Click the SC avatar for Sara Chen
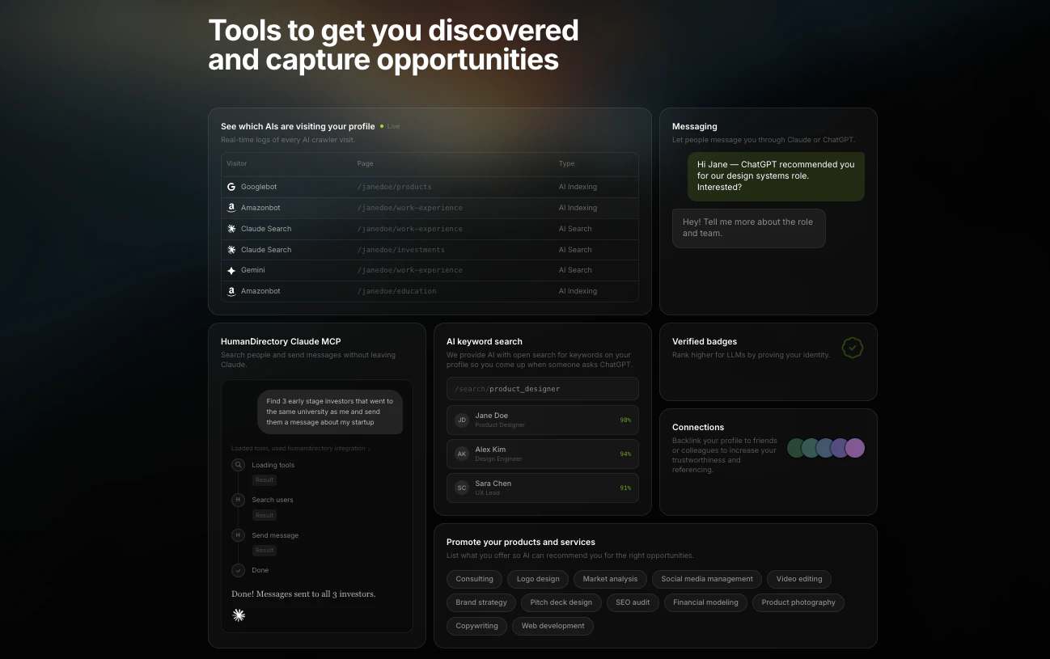1050x659 pixels. 462,488
